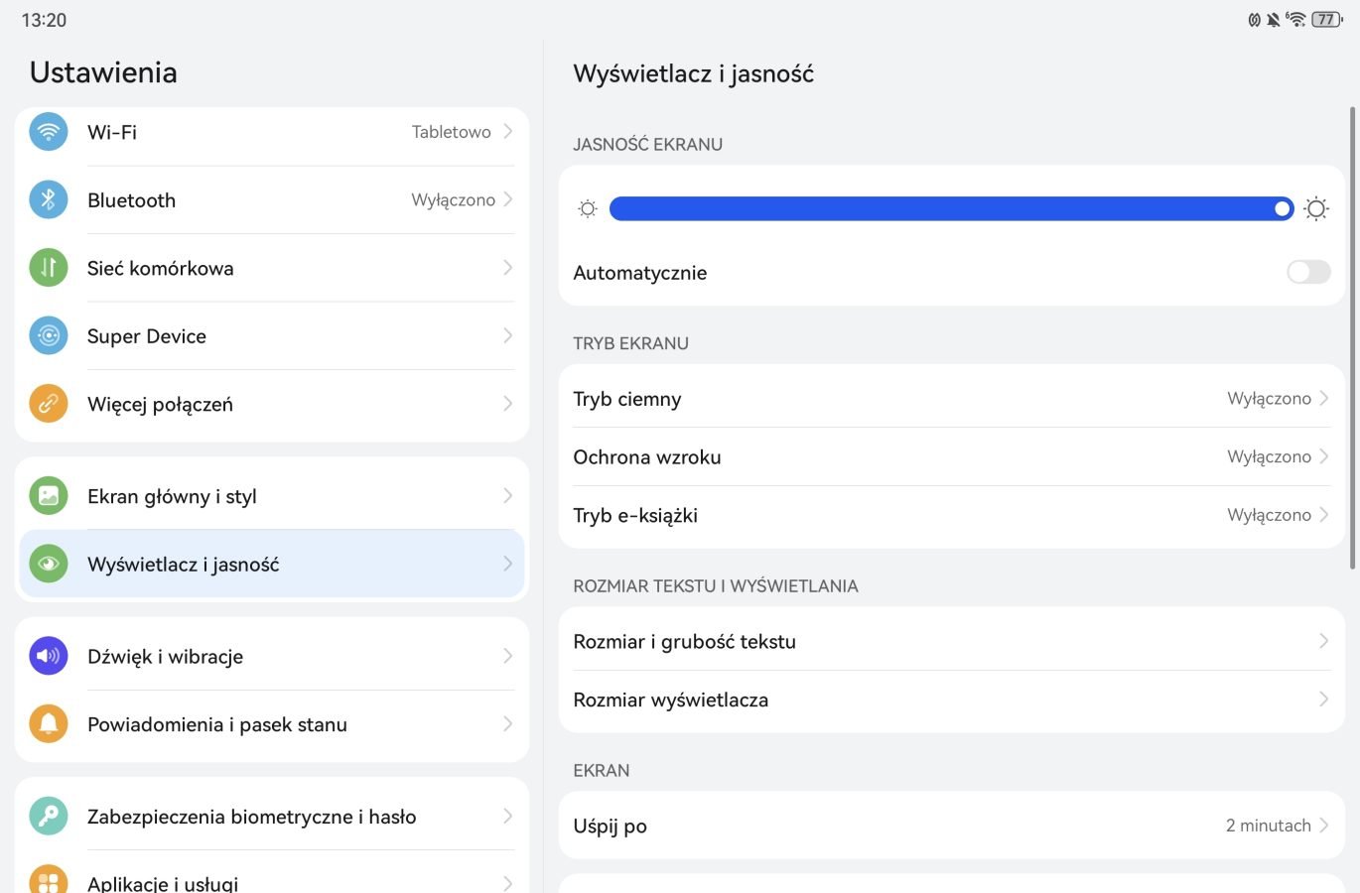
Task: Tap the muted bell status icon
Action: click(1274, 19)
